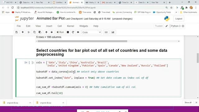Open the Insert menu
Image resolution: width=199 pixels, height=112 pixels.
tap(49, 26)
